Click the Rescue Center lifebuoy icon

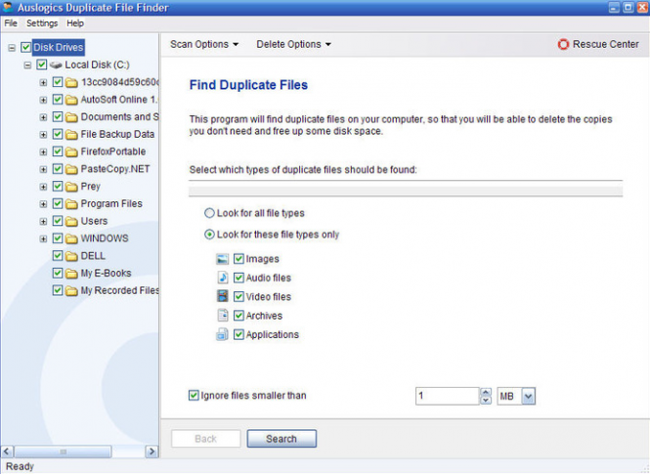(x=563, y=44)
